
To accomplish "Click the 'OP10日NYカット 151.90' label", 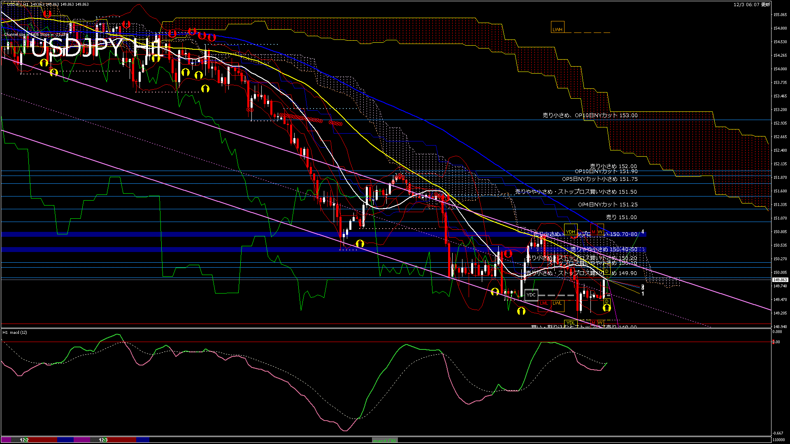I will click(606, 171).
